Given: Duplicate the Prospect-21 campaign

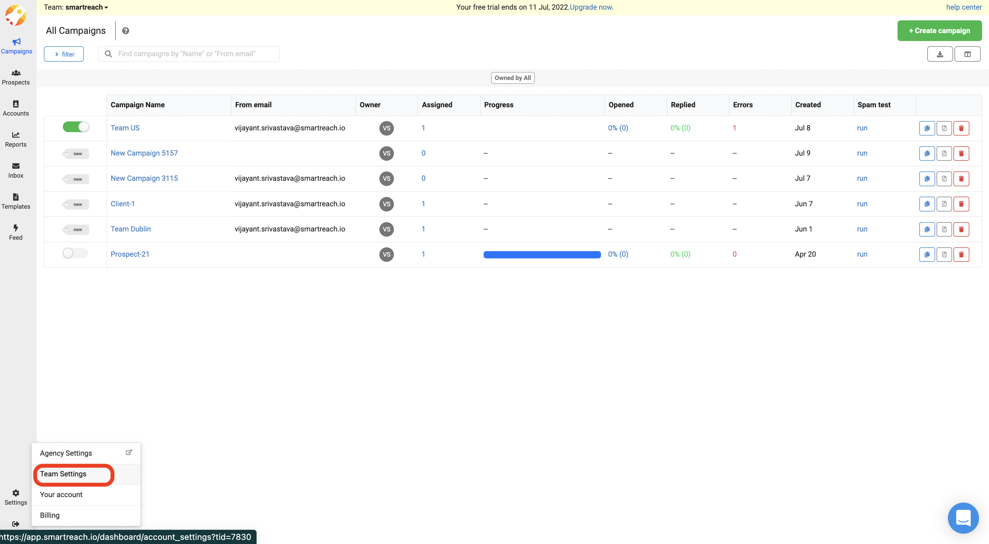Looking at the screenshot, I should pyautogui.click(x=927, y=254).
